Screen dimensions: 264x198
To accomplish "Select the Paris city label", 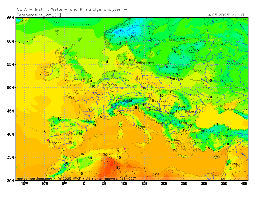I will point(99,94).
